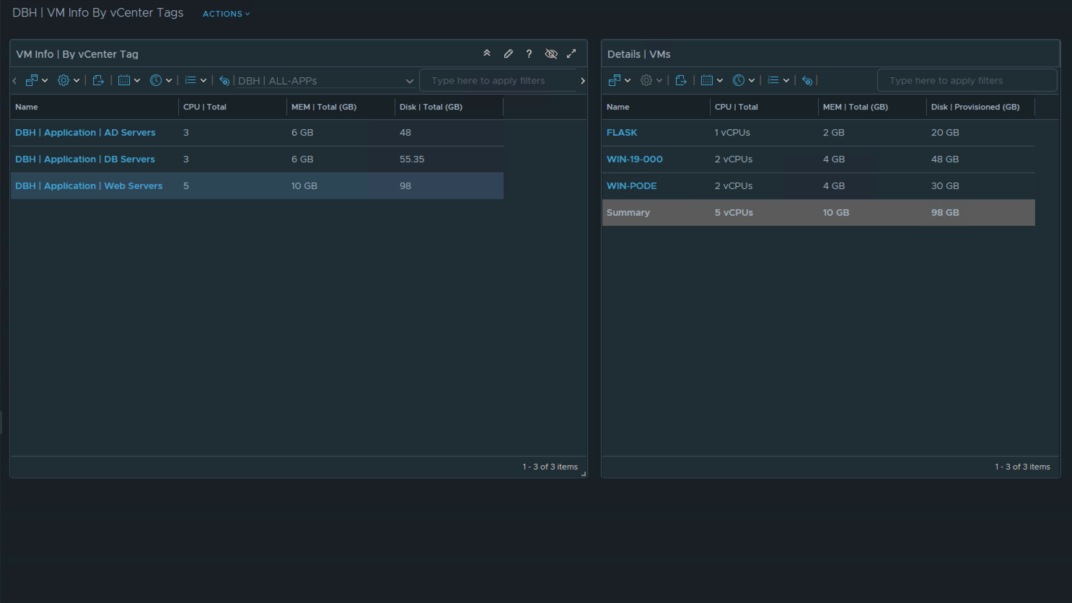The height and width of the screenshot is (603, 1072).
Task: Click the pencil edit icon in VM Info widget
Action: click(x=508, y=53)
